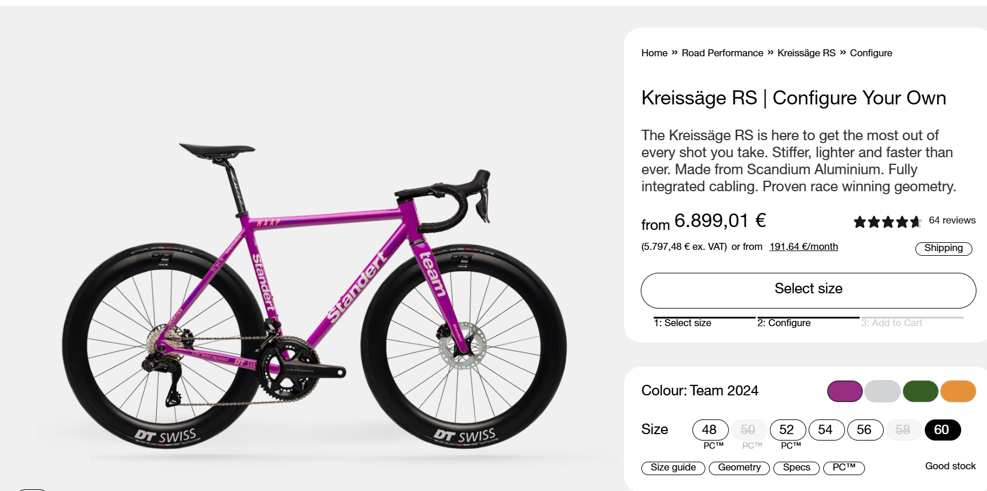This screenshot has width=987, height=491.
Task: Open the Shipping info button
Action: pos(944,248)
